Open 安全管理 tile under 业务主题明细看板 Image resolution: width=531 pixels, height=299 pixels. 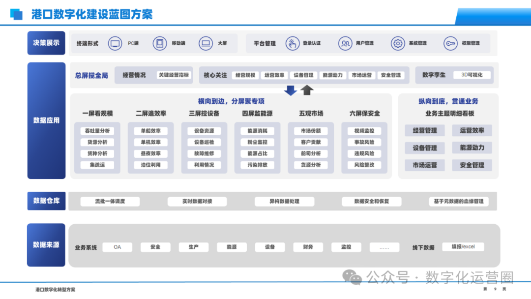[x=472, y=165]
